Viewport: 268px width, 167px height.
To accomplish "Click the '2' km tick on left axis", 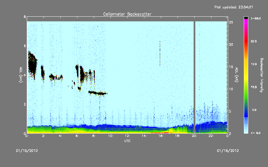I will point(25,104).
